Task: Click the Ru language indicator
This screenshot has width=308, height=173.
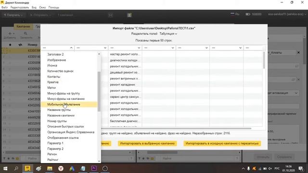Action: tap(235, 14)
